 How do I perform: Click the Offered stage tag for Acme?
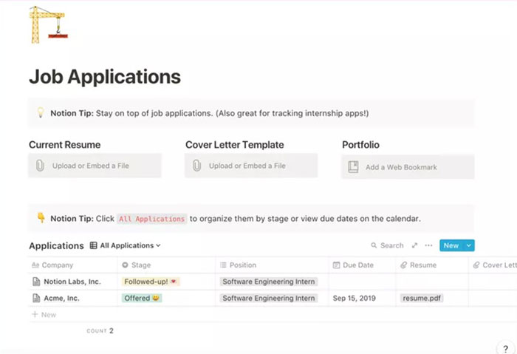click(x=142, y=299)
